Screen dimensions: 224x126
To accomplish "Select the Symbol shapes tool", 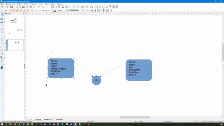I will point(2,50).
